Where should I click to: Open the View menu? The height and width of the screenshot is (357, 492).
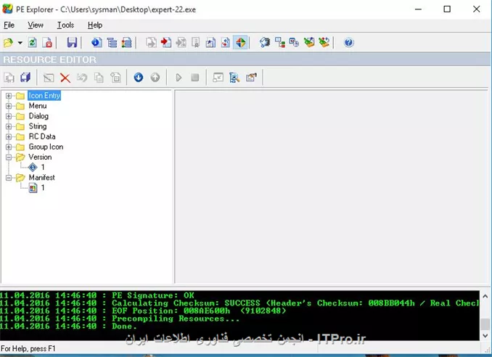click(x=36, y=25)
